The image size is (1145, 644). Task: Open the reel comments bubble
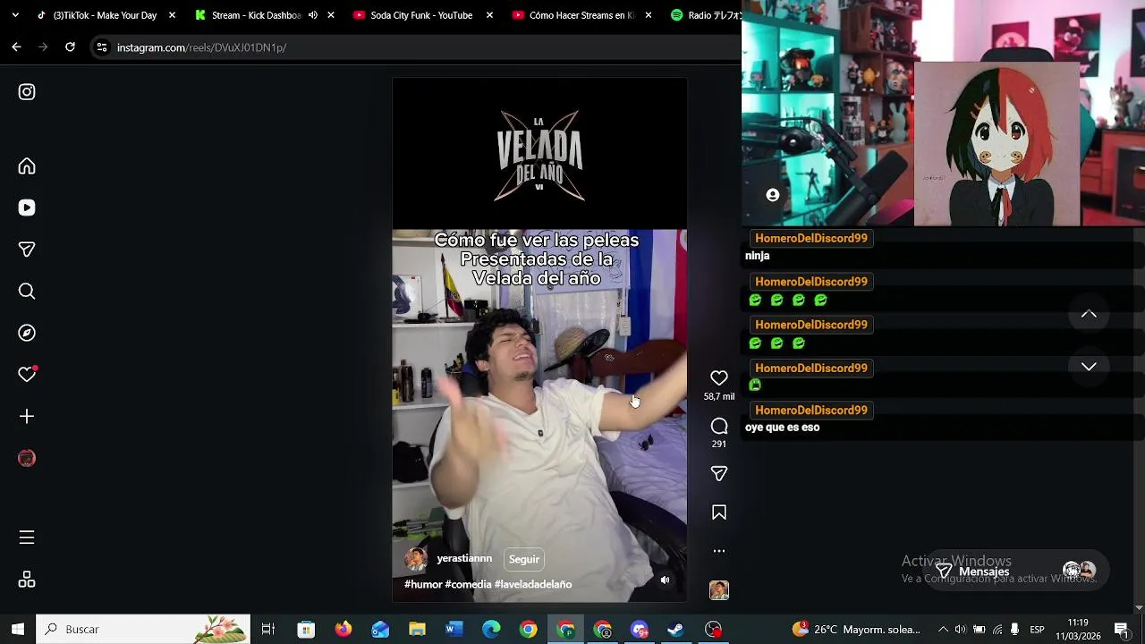click(x=719, y=426)
